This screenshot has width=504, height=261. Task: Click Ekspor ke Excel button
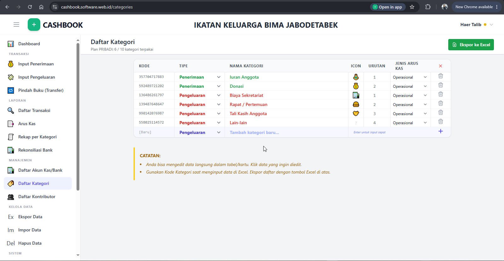[x=471, y=45]
